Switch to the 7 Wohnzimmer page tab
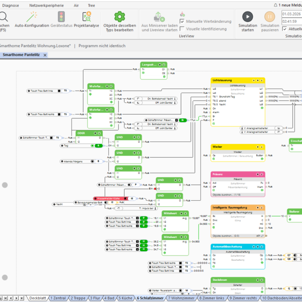 pos(181,298)
